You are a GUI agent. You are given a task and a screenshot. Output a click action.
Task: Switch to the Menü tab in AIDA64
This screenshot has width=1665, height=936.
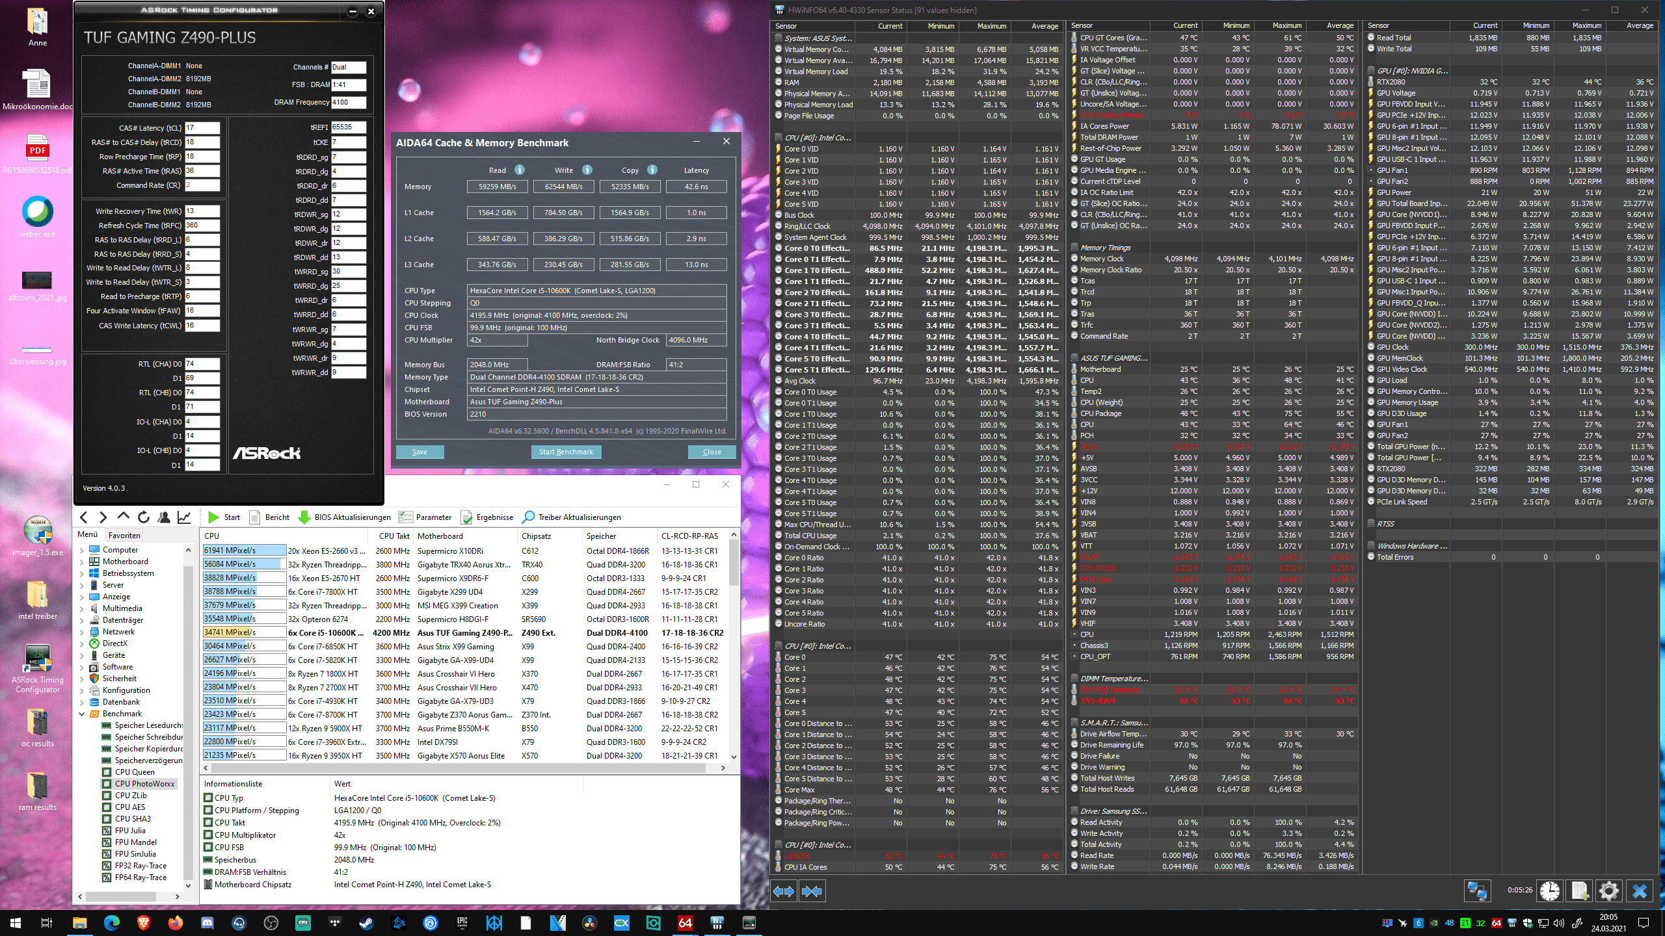(88, 534)
